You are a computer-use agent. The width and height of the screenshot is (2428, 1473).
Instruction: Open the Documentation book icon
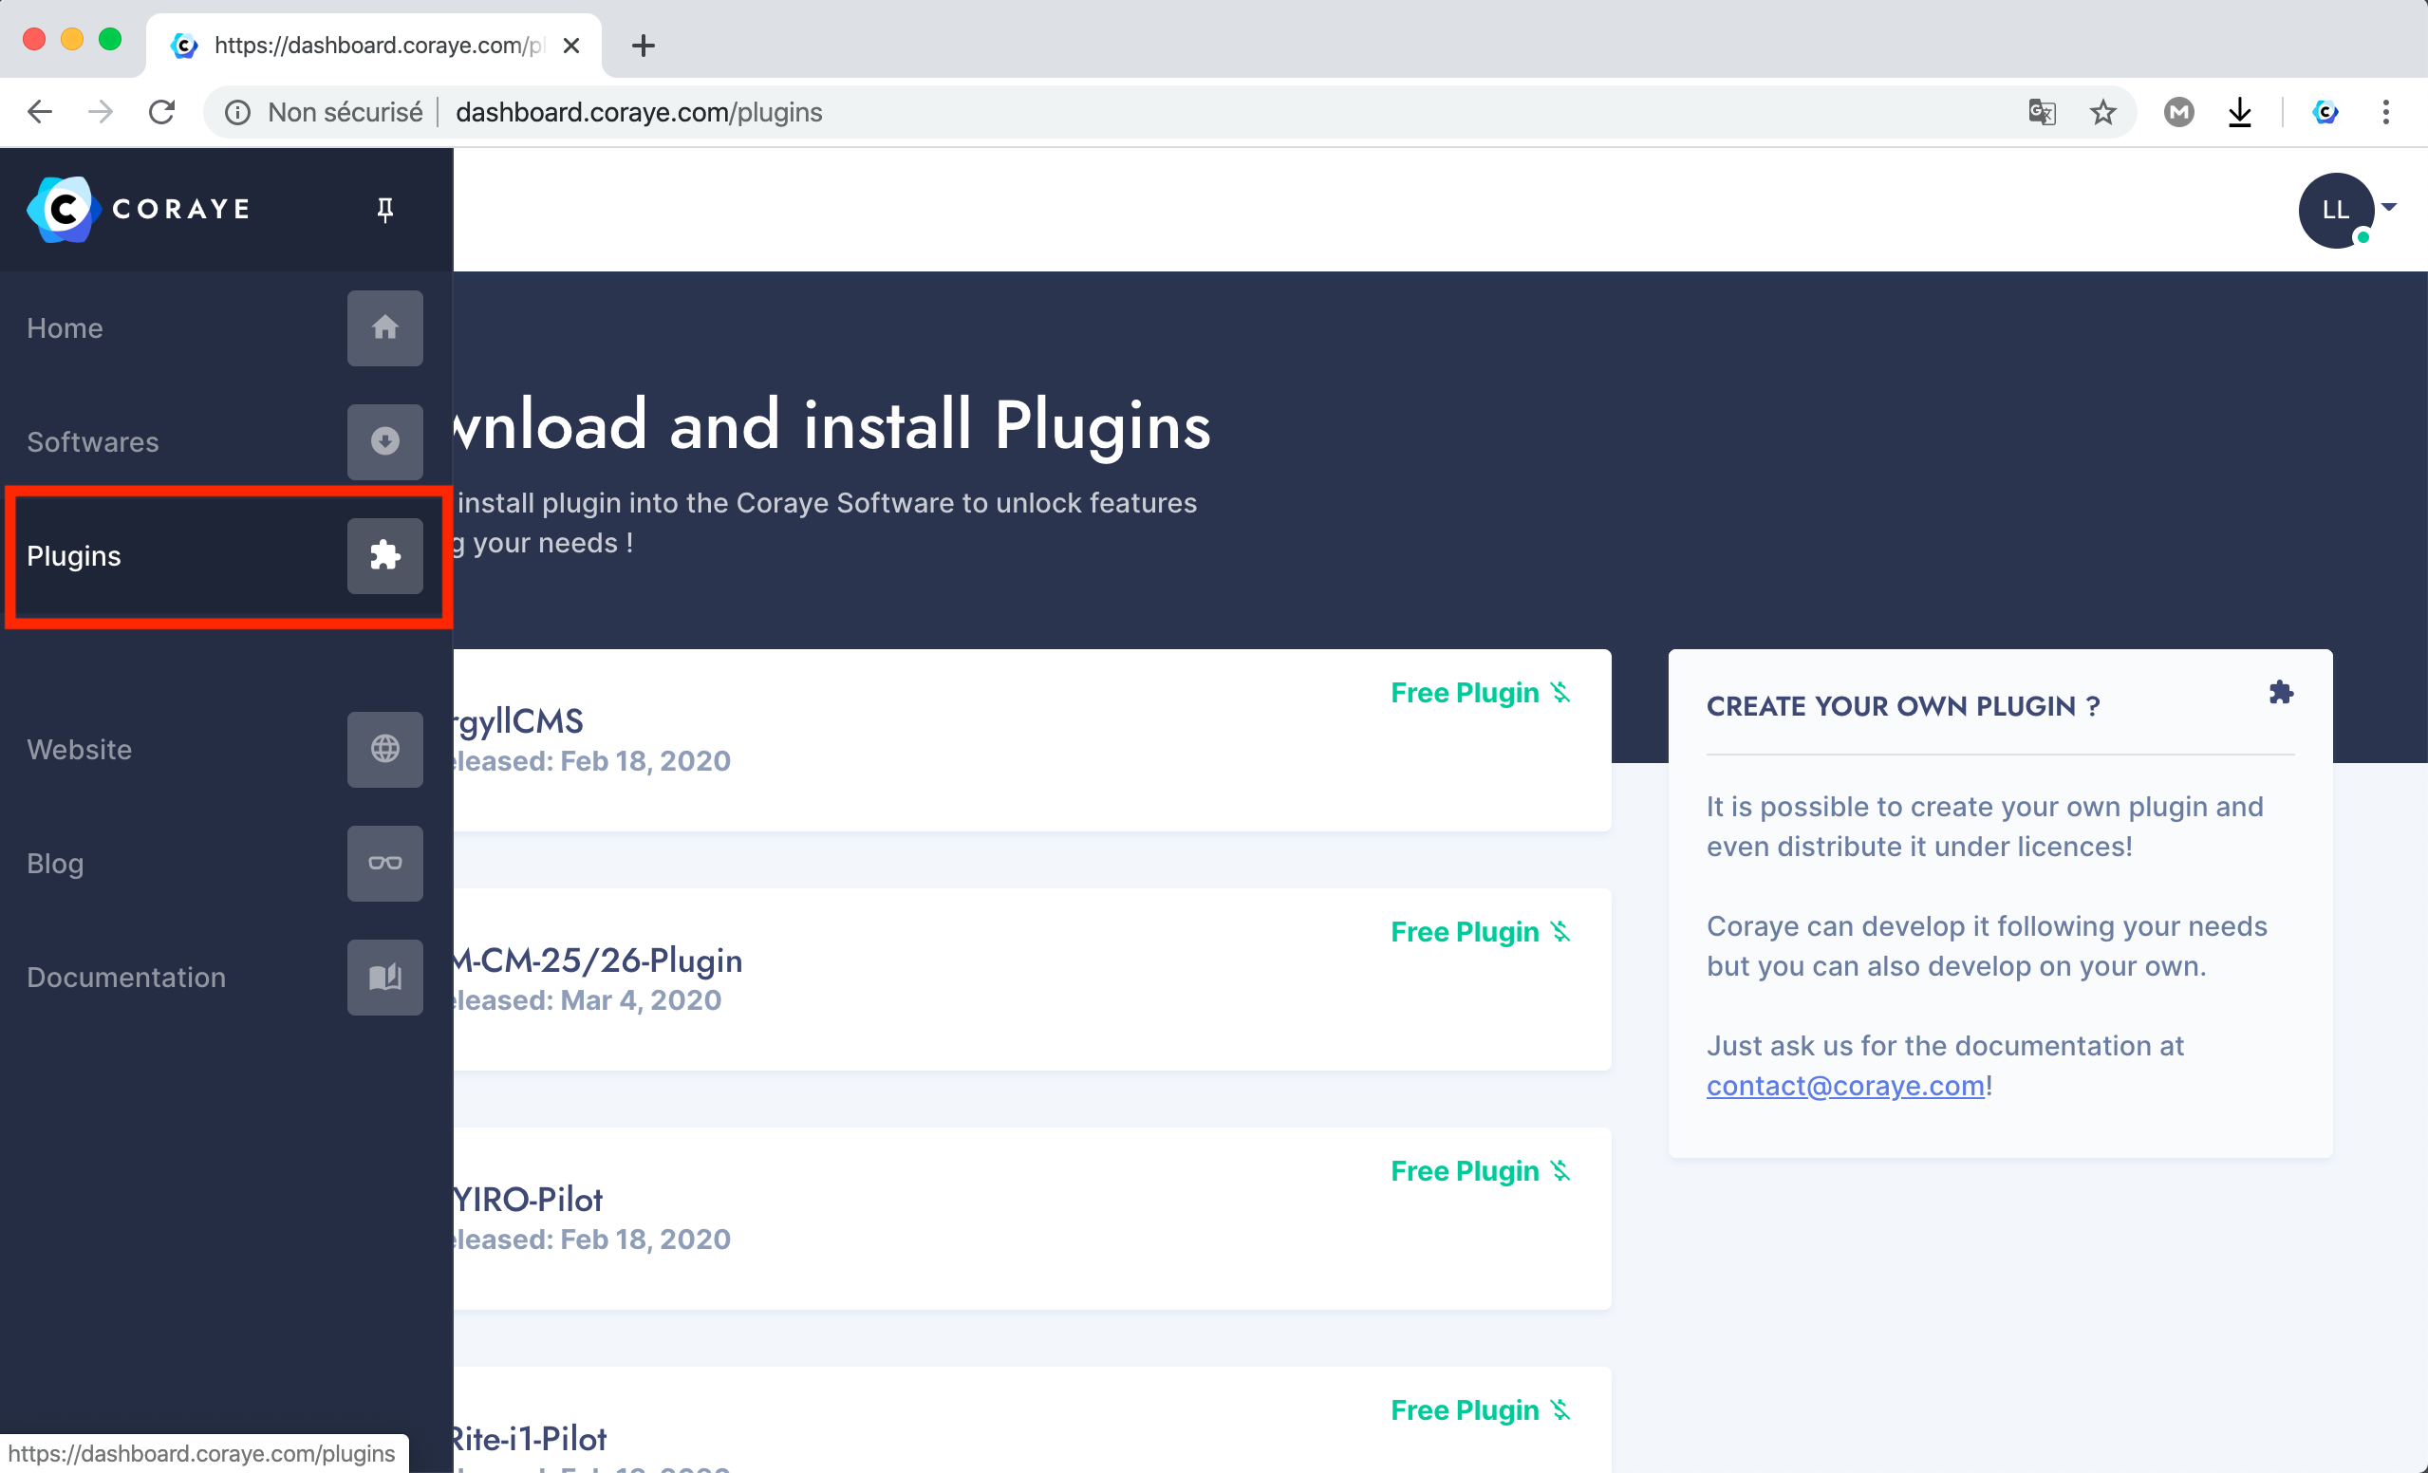click(x=384, y=977)
